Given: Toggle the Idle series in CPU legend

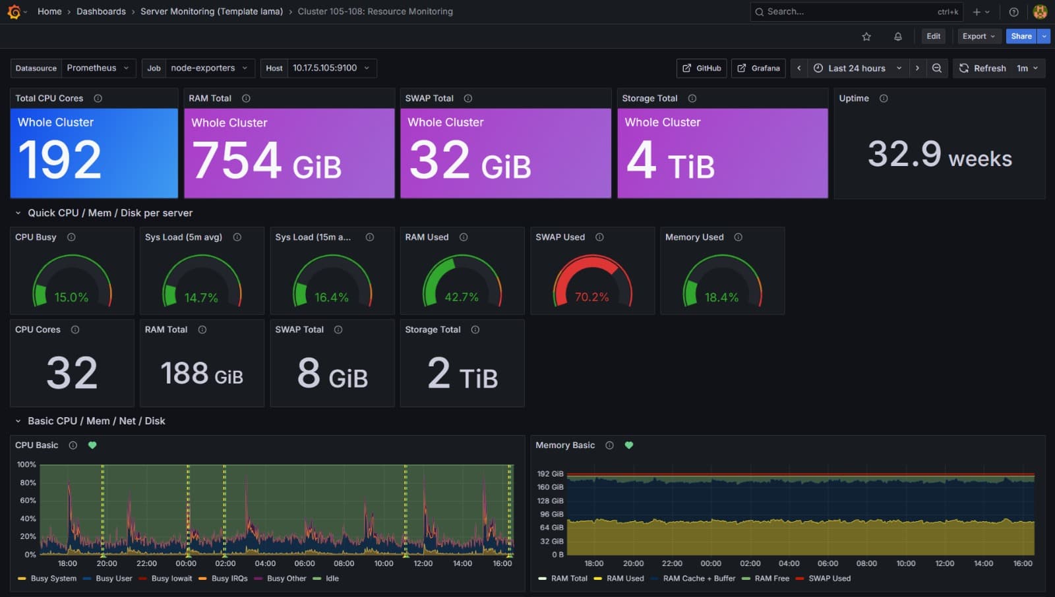Looking at the screenshot, I should point(332,579).
